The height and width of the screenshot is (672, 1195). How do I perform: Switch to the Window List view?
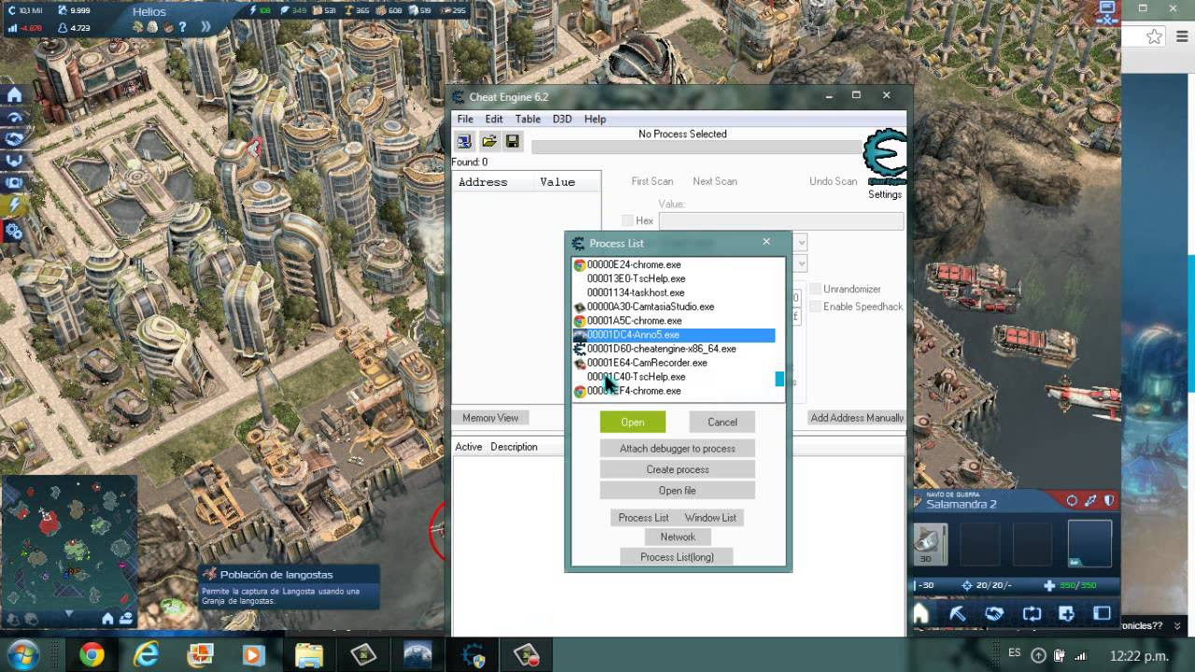coord(710,517)
